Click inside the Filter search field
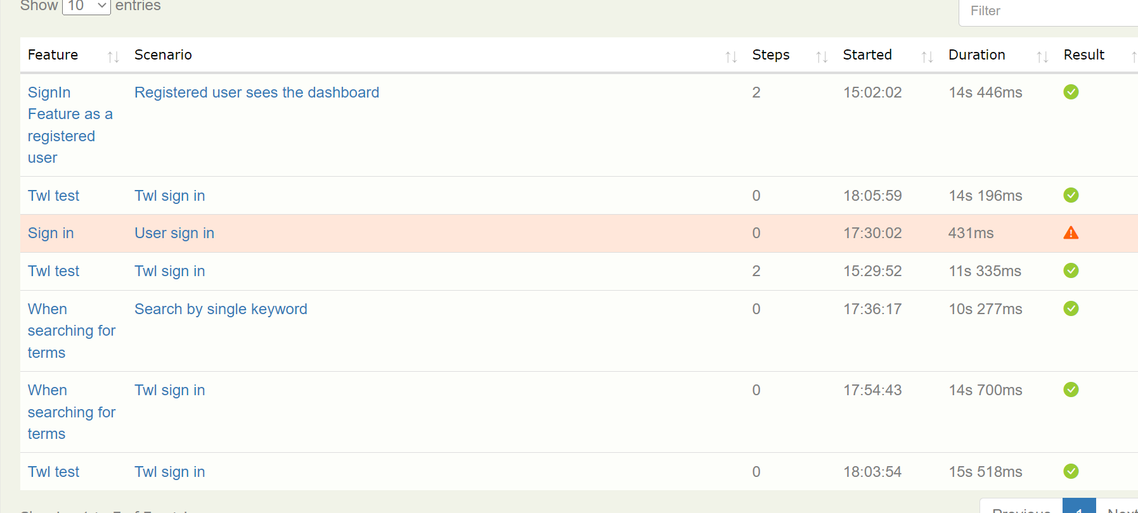 pyautogui.click(x=1046, y=11)
